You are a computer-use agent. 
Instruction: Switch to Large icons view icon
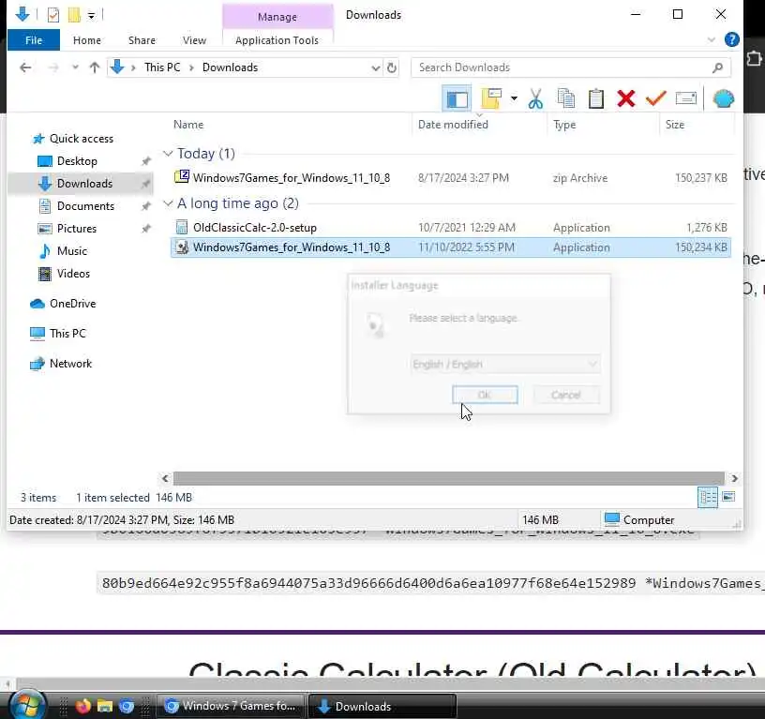728,497
